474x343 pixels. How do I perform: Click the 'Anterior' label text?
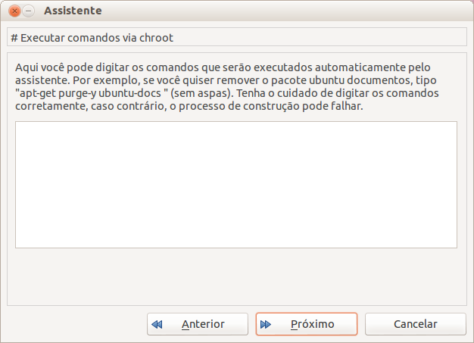[203, 324]
